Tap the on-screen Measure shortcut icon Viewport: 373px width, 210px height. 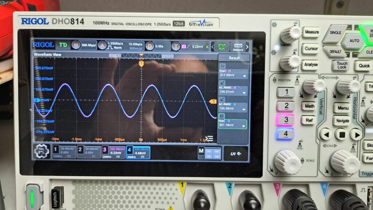[x=238, y=47]
